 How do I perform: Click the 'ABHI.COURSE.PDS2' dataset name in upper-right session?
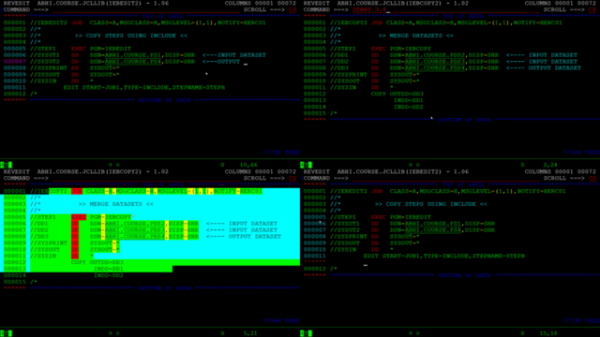click(x=435, y=55)
